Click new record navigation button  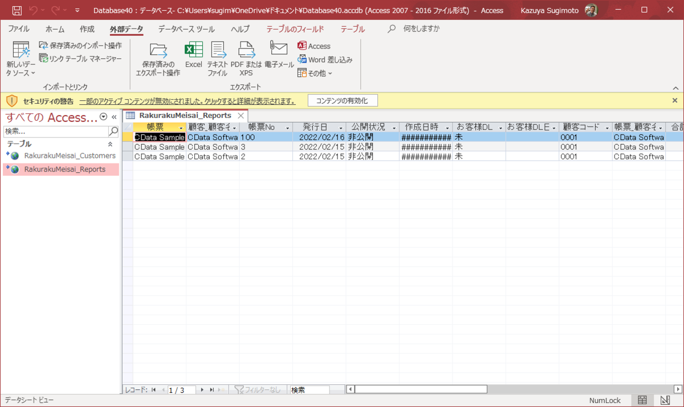click(222, 390)
